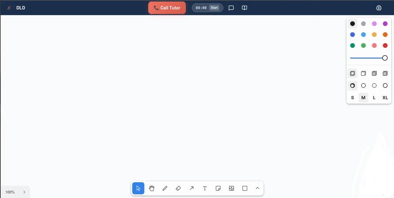Pick the black color swatch
Screen dimensions: 394x198
tap(353, 24)
